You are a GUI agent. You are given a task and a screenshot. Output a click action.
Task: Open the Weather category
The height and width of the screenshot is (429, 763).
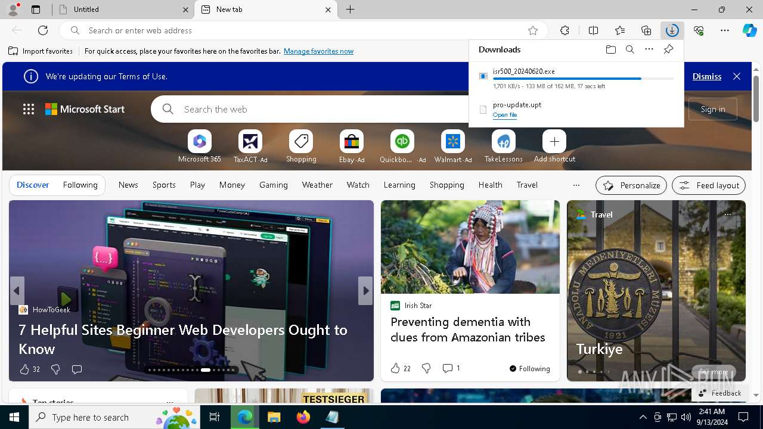pos(317,185)
